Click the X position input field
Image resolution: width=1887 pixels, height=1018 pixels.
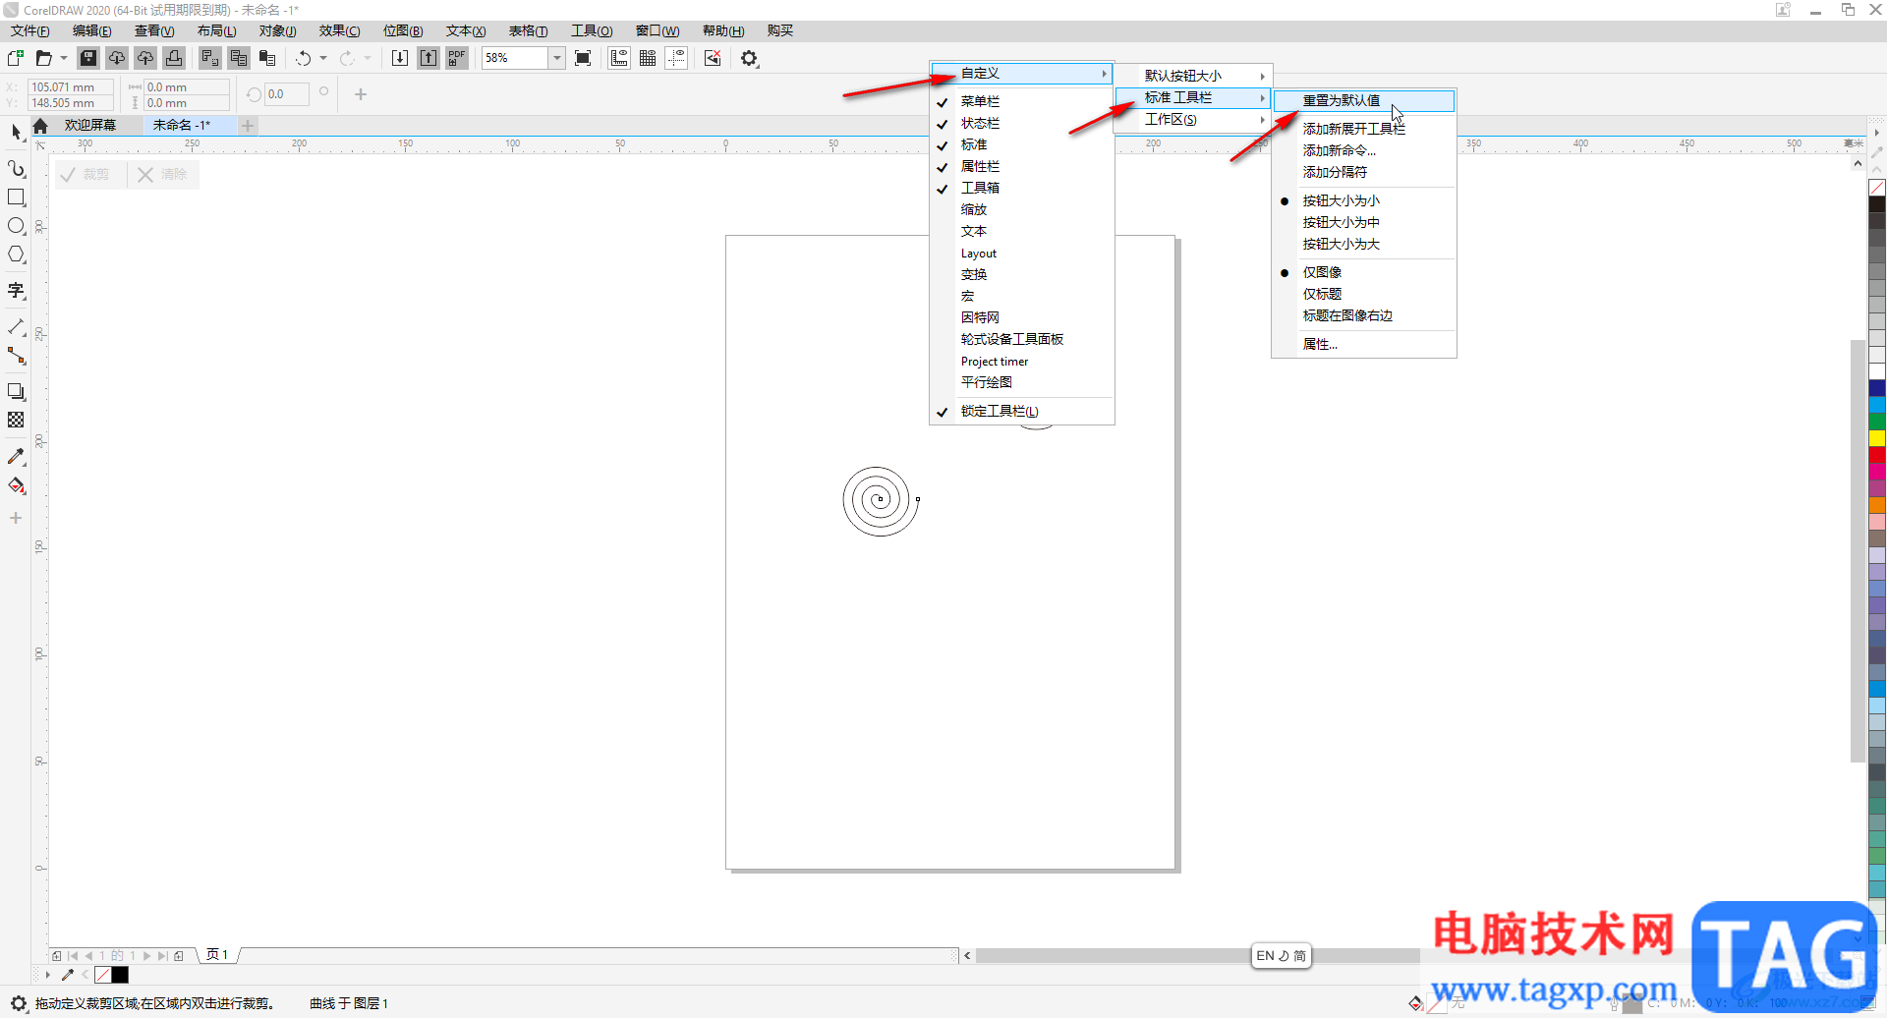(70, 86)
